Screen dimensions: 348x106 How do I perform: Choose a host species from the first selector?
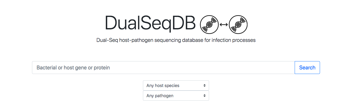(x=176, y=86)
